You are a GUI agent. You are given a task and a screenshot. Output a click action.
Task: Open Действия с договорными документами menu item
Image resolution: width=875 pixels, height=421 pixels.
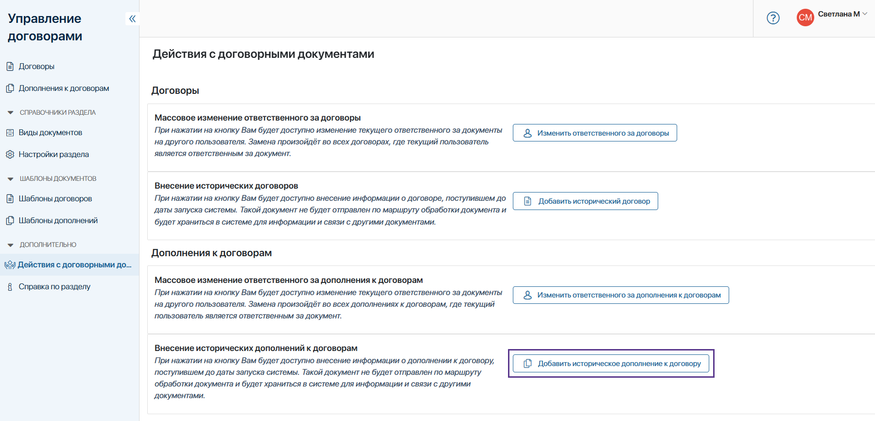pos(74,265)
